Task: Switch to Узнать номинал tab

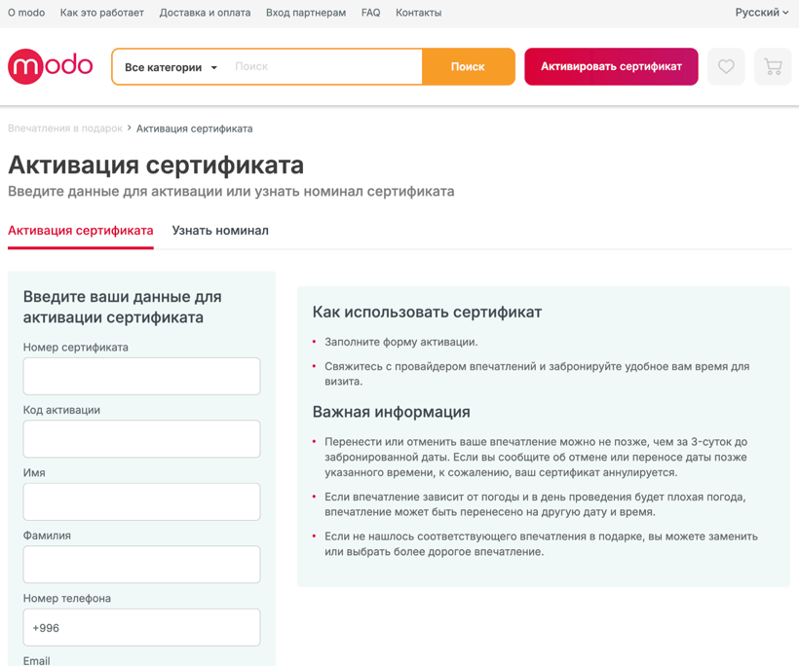Action: pyautogui.click(x=220, y=231)
